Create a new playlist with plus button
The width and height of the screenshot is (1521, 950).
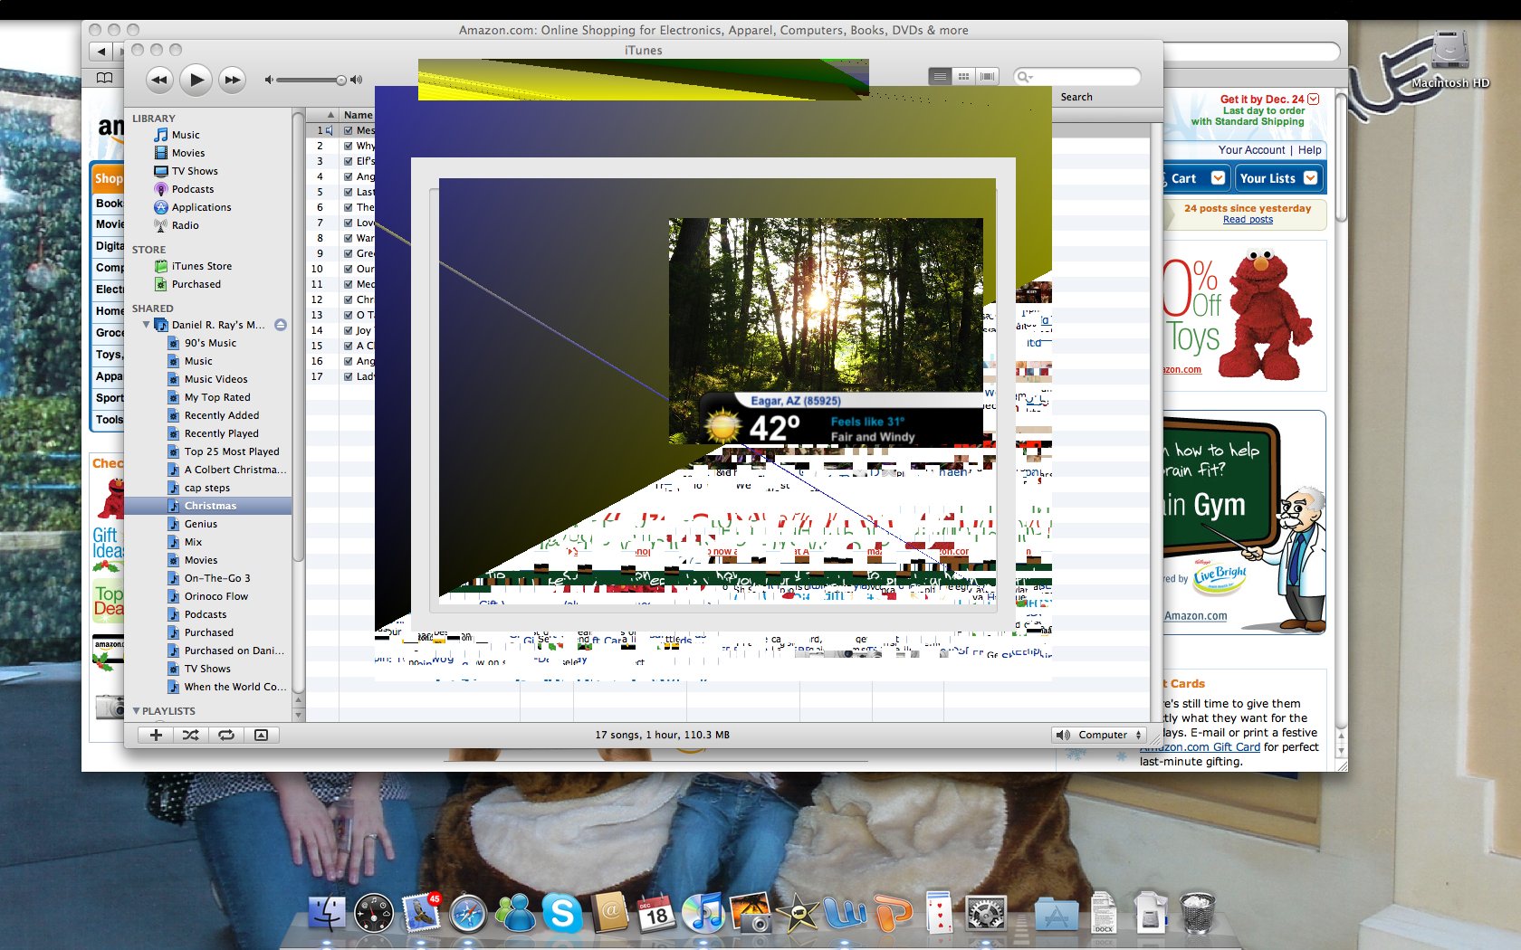click(156, 735)
